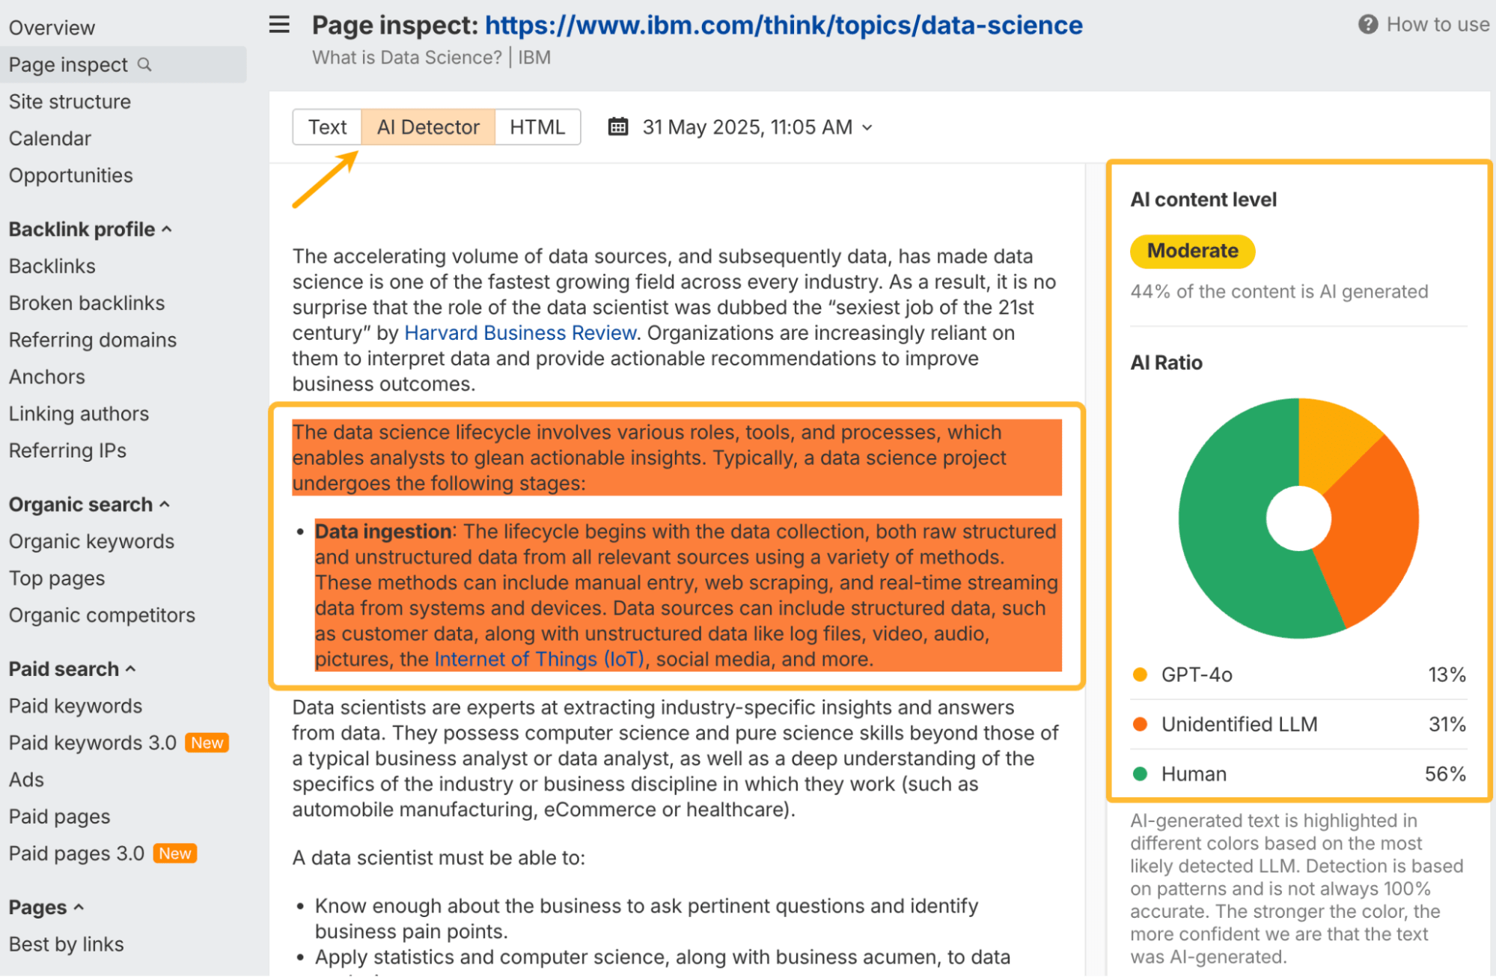Image resolution: width=1496 pixels, height=977 pixels.
Task: Click the hamburger menu icon
Action: click(x=279, y=25)
